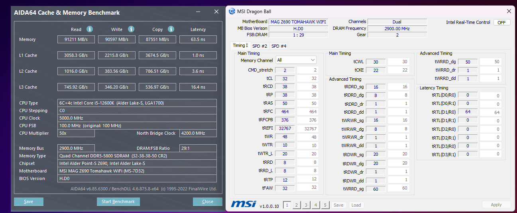This screenshot has width=517, height=213.
Task: Switch to the SPD #2 tab
Action: 260,46
